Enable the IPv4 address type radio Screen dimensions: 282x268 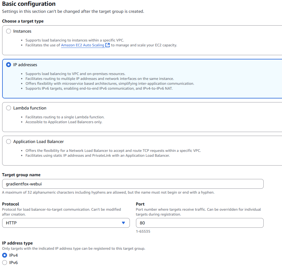tap(5, 255)
